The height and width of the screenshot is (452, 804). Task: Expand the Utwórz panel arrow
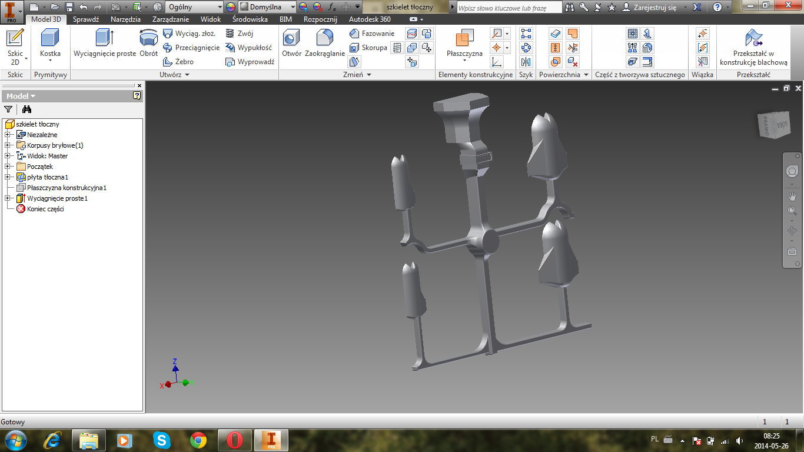187,75
